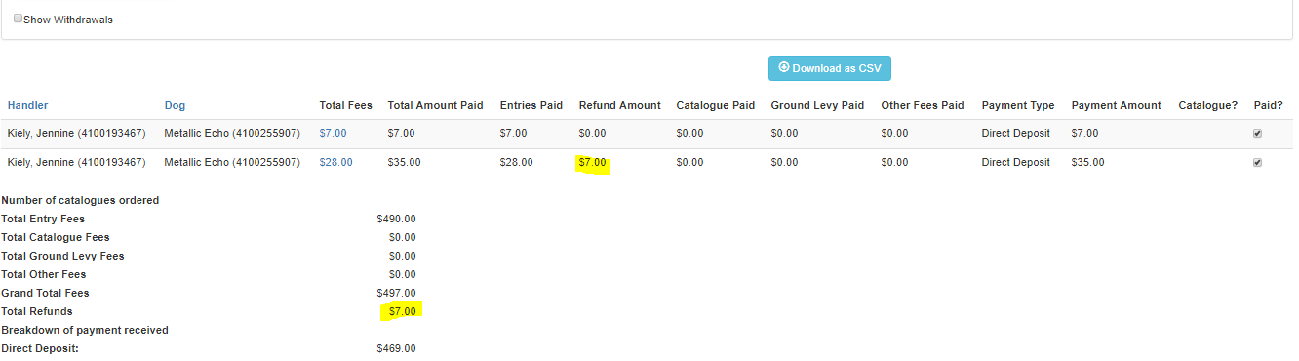Toggle the Paid checkbox in second row
Viewport: 1299px width, 361px height.
click(x=1257, y=163)
